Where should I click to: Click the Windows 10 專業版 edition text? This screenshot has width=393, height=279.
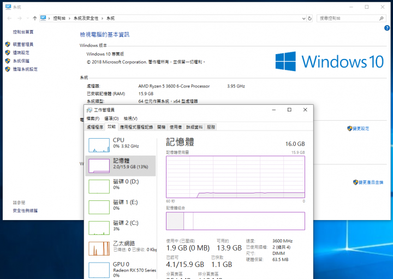tap(105, 54)
